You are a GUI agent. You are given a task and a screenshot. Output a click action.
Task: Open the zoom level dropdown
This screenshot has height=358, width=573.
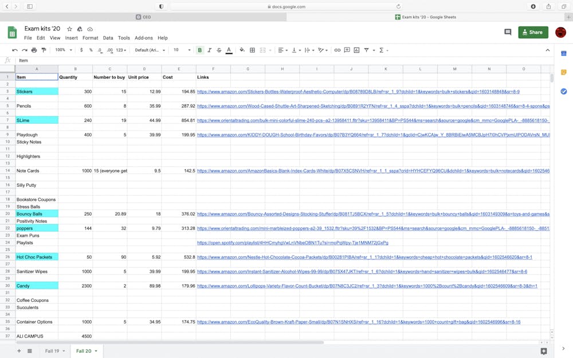pos(63,50)
